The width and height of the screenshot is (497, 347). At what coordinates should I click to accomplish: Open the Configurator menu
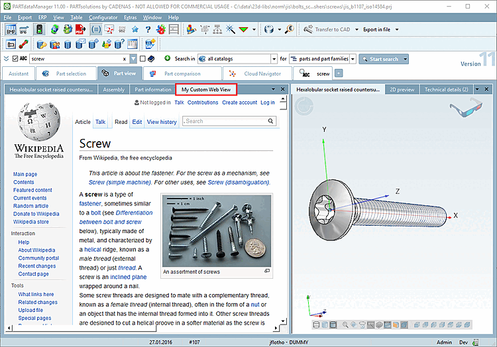103,17
